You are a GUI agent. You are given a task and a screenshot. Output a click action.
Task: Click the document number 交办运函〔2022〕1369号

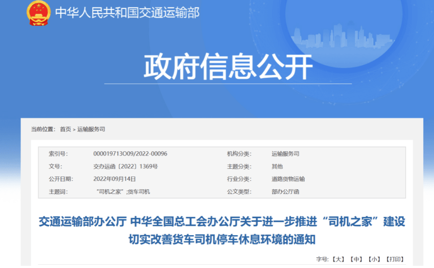(125, 166)
